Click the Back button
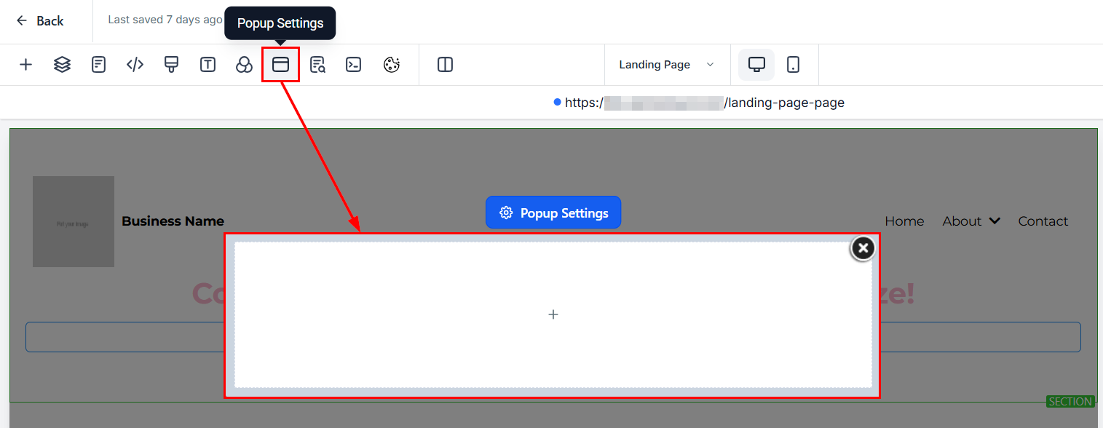This screenshot has height=428, width=1103. [x=40, y=21]
